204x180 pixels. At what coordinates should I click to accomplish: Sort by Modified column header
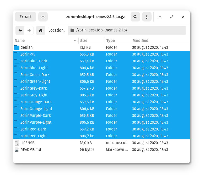coord(160,41)
